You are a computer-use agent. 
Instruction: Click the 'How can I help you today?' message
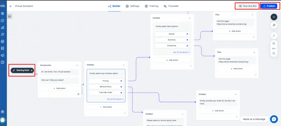coord(59,80)
